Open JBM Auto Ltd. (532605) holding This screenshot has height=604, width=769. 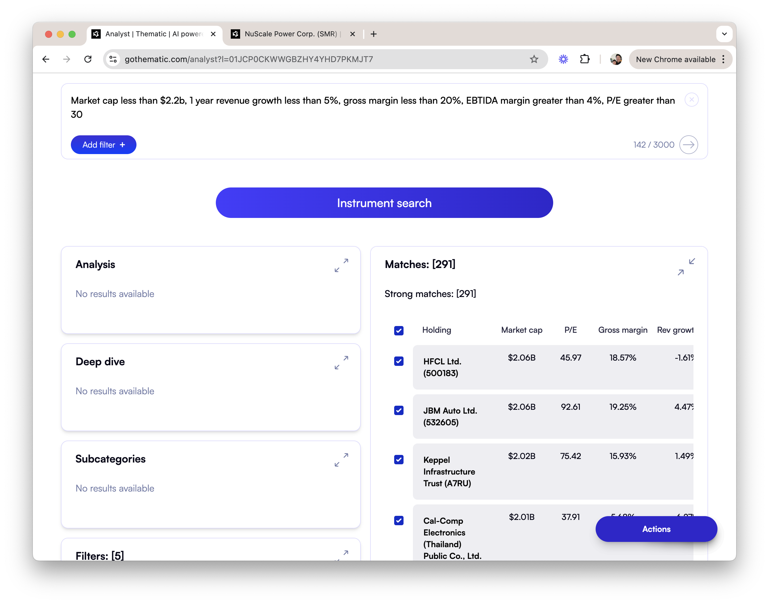[x=450, y=416]
